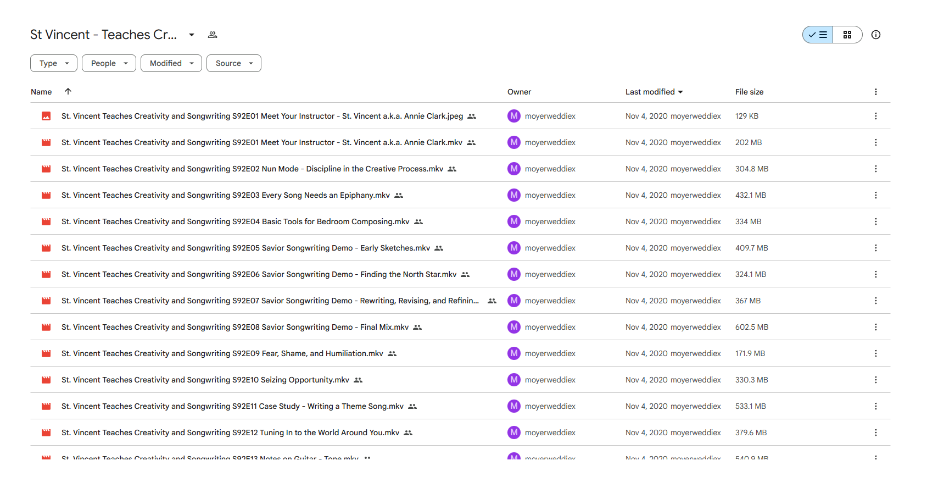Screen dimensions: 927x488
Task: Open column header more options menu
Action: (876, 92)
